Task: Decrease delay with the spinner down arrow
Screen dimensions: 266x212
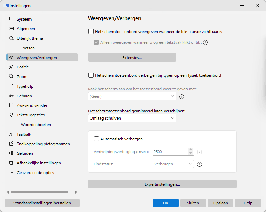Action: click(x=191, y=153)
